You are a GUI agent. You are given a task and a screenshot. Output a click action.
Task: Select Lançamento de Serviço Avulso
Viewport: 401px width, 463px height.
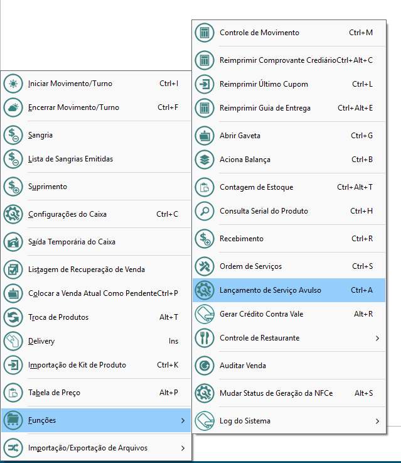coord(270,290)
